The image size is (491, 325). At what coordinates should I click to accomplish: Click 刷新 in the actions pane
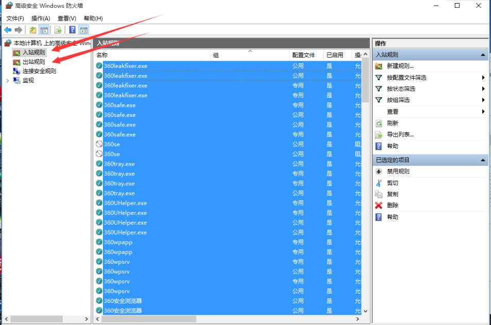393,123
